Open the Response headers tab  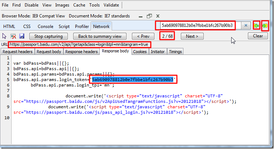82,52
